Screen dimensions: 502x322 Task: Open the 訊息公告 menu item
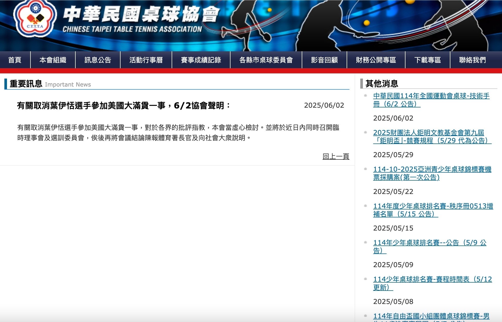click(98, 60)
